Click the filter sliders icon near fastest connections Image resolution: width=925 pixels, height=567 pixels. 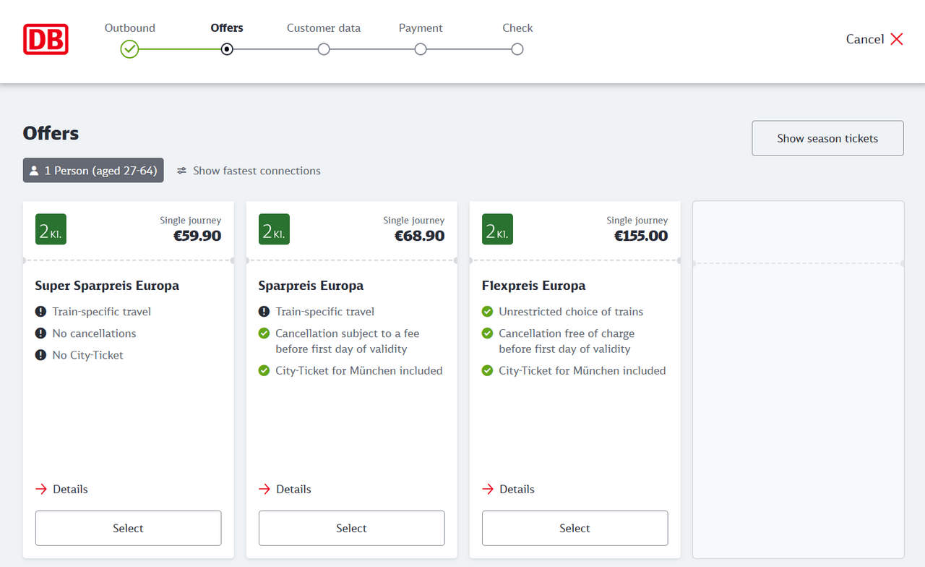(182, 171)
